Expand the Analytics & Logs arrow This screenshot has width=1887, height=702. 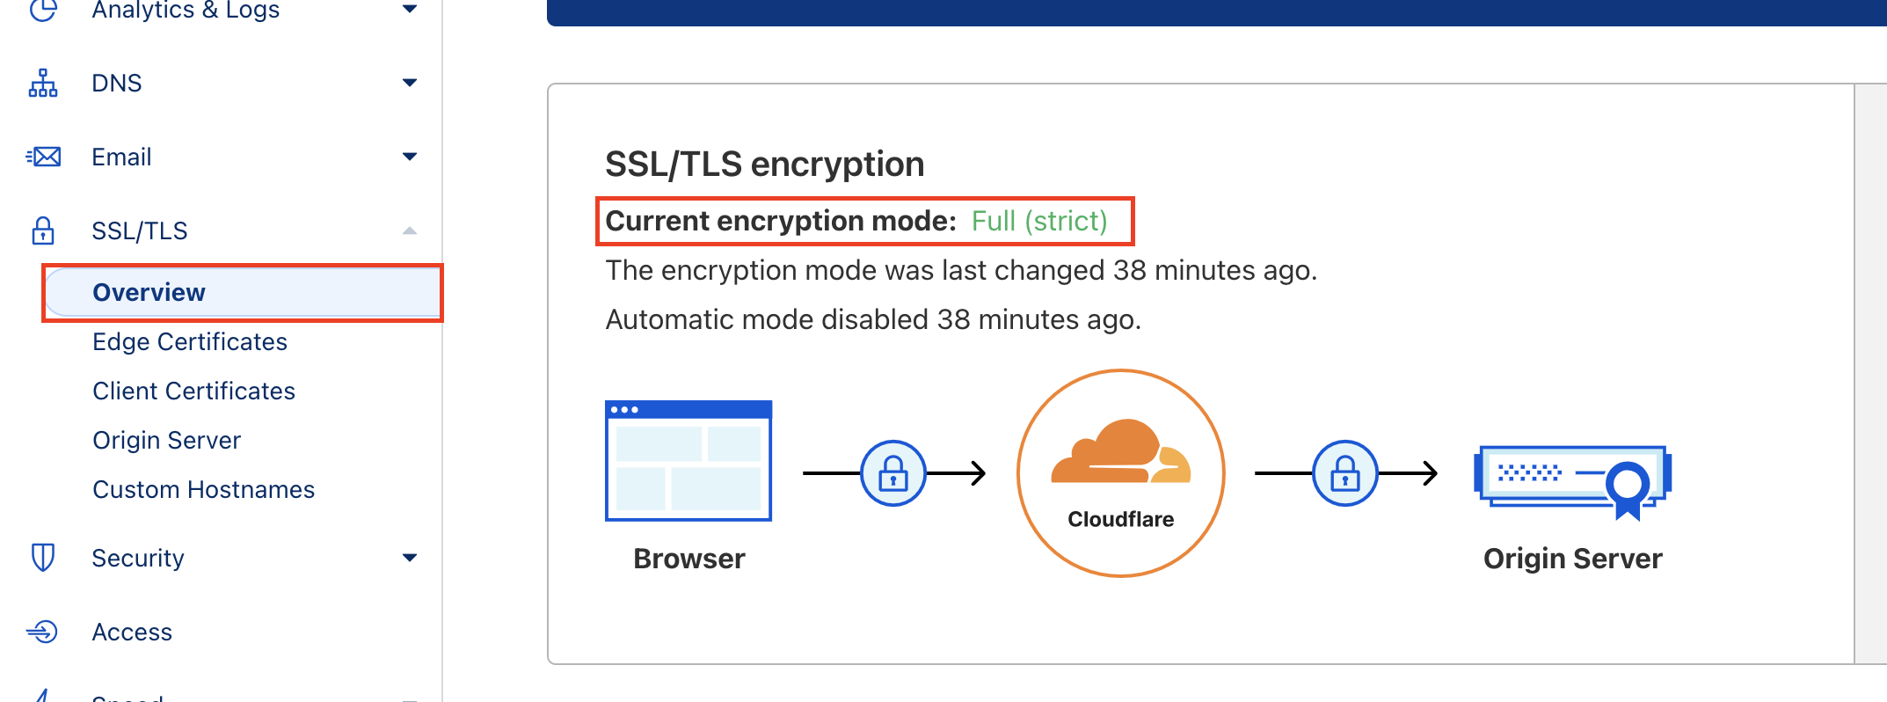pyautogui.click(x=410, y=9)
